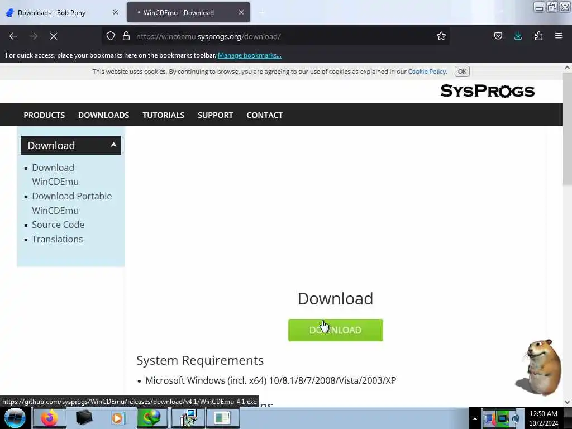Close the WinCDEmu - Download tab

coord(241,12)
